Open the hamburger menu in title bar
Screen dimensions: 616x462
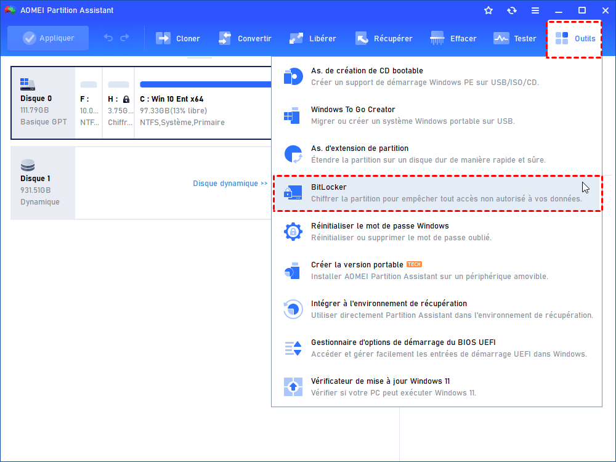(x=535, y=10)
